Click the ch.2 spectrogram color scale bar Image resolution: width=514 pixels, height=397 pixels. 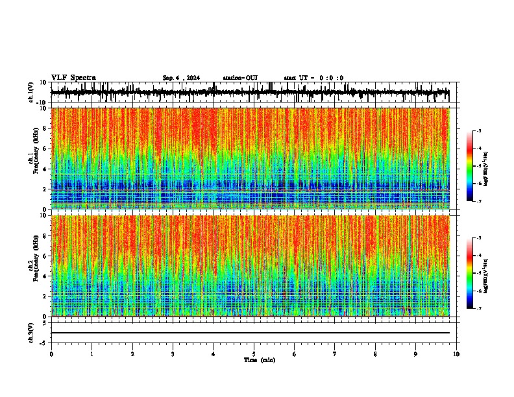470,273
